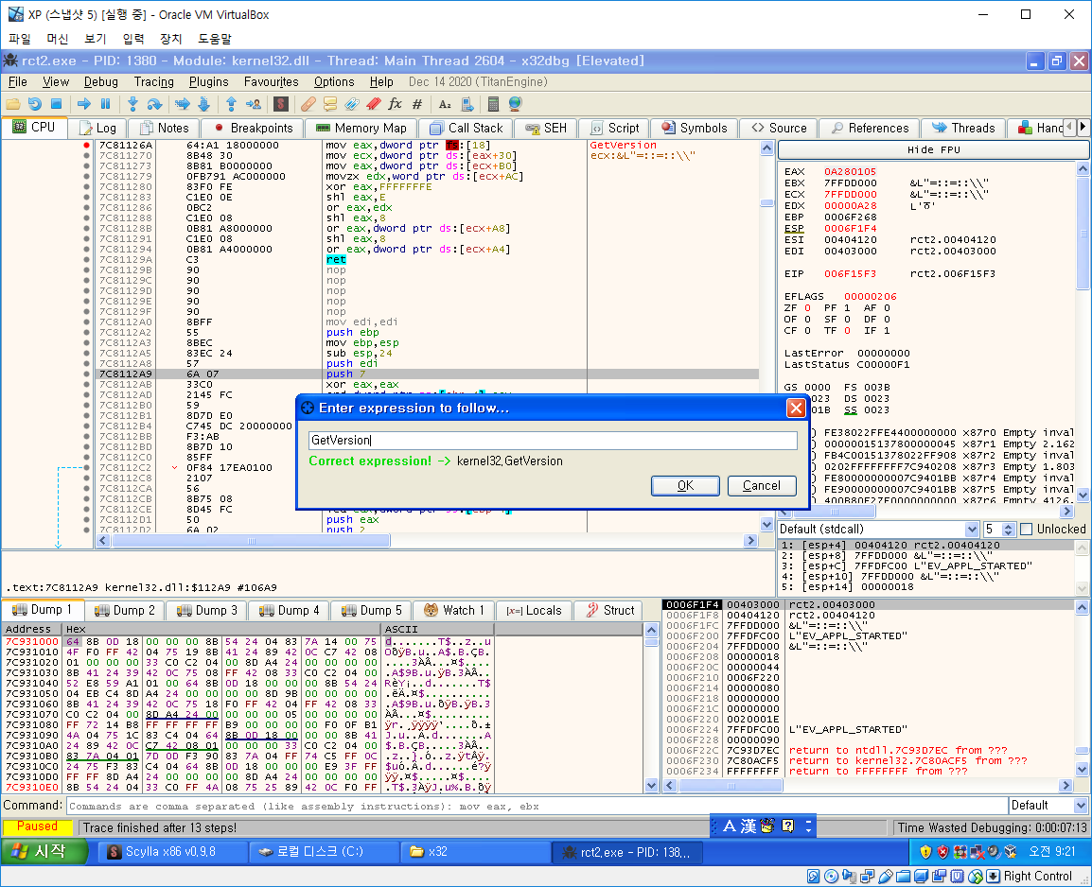Click VirtualBox shared folders status icon

coord(904,877)
